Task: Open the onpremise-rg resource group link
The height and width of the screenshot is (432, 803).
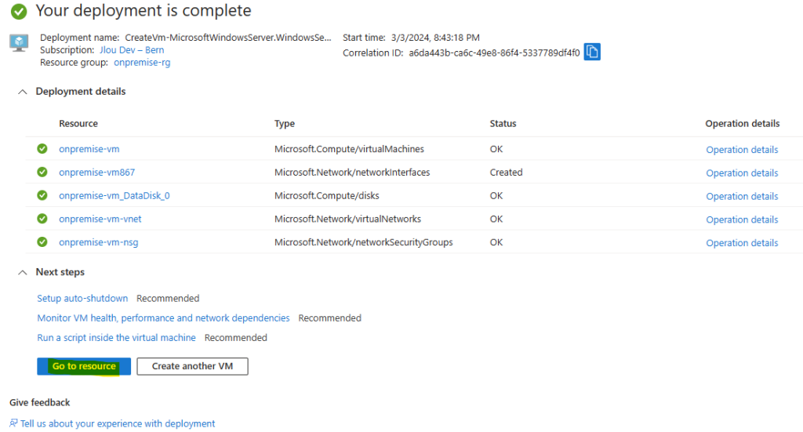Action: [142, 63]
